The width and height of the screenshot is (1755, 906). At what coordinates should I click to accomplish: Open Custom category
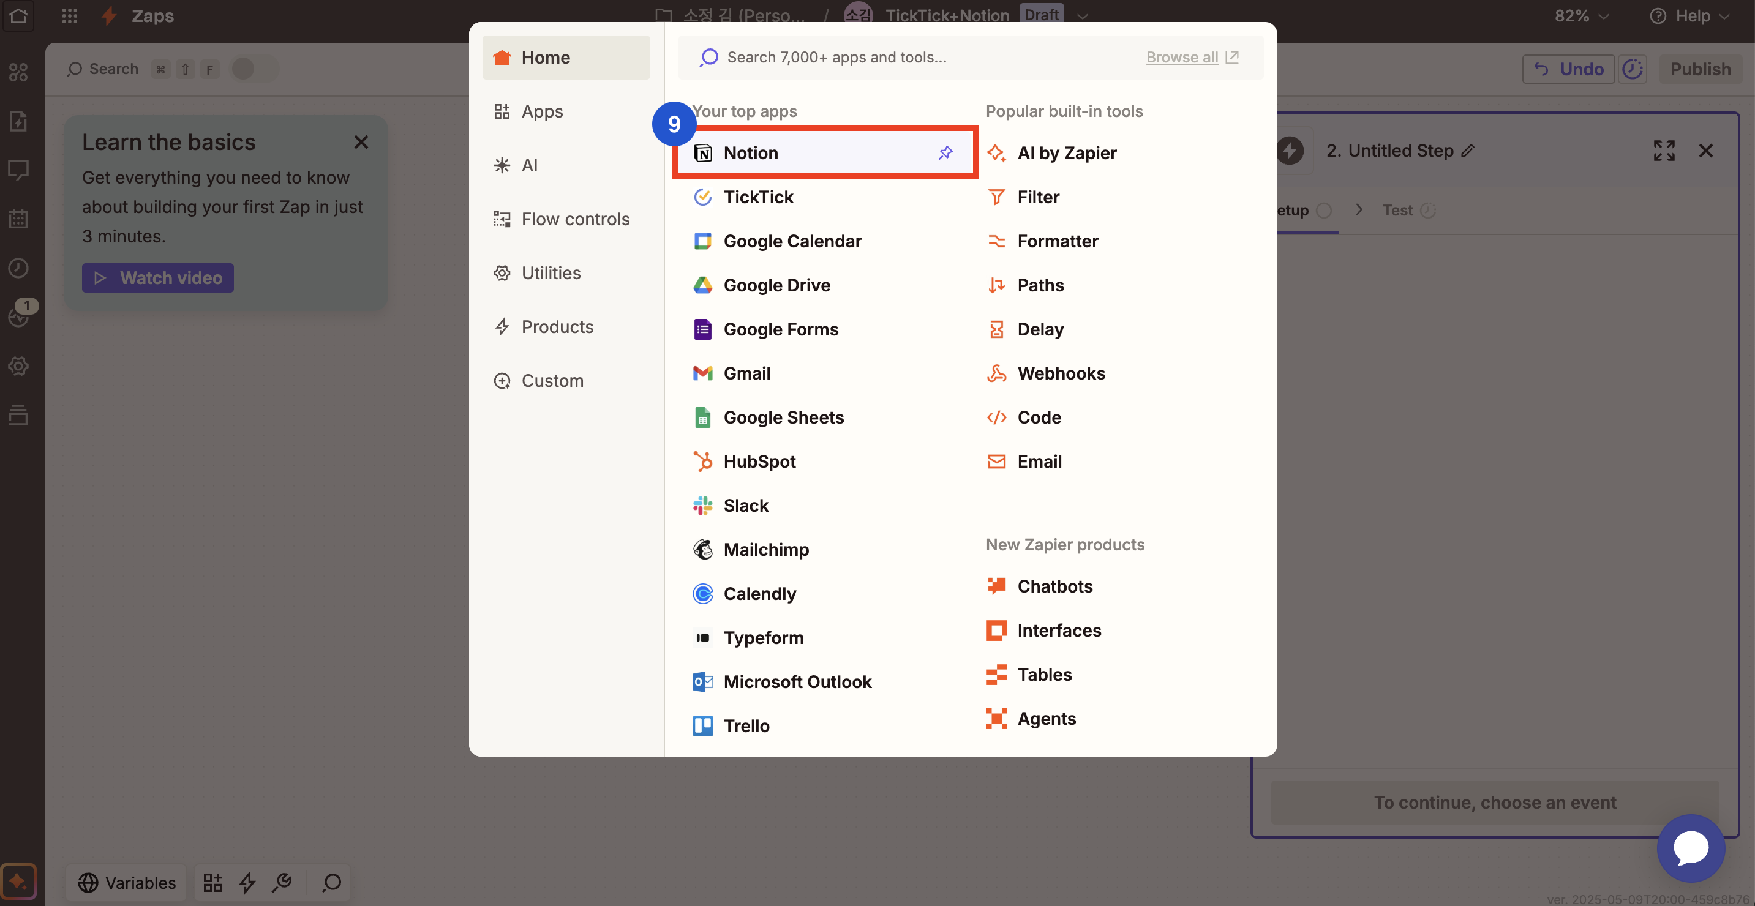click(x=565, y=380)
